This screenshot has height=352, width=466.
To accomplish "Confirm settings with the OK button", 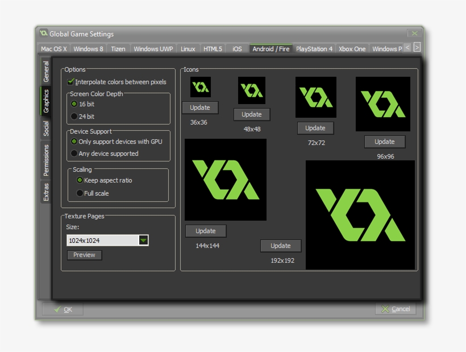I will (63, 309).
